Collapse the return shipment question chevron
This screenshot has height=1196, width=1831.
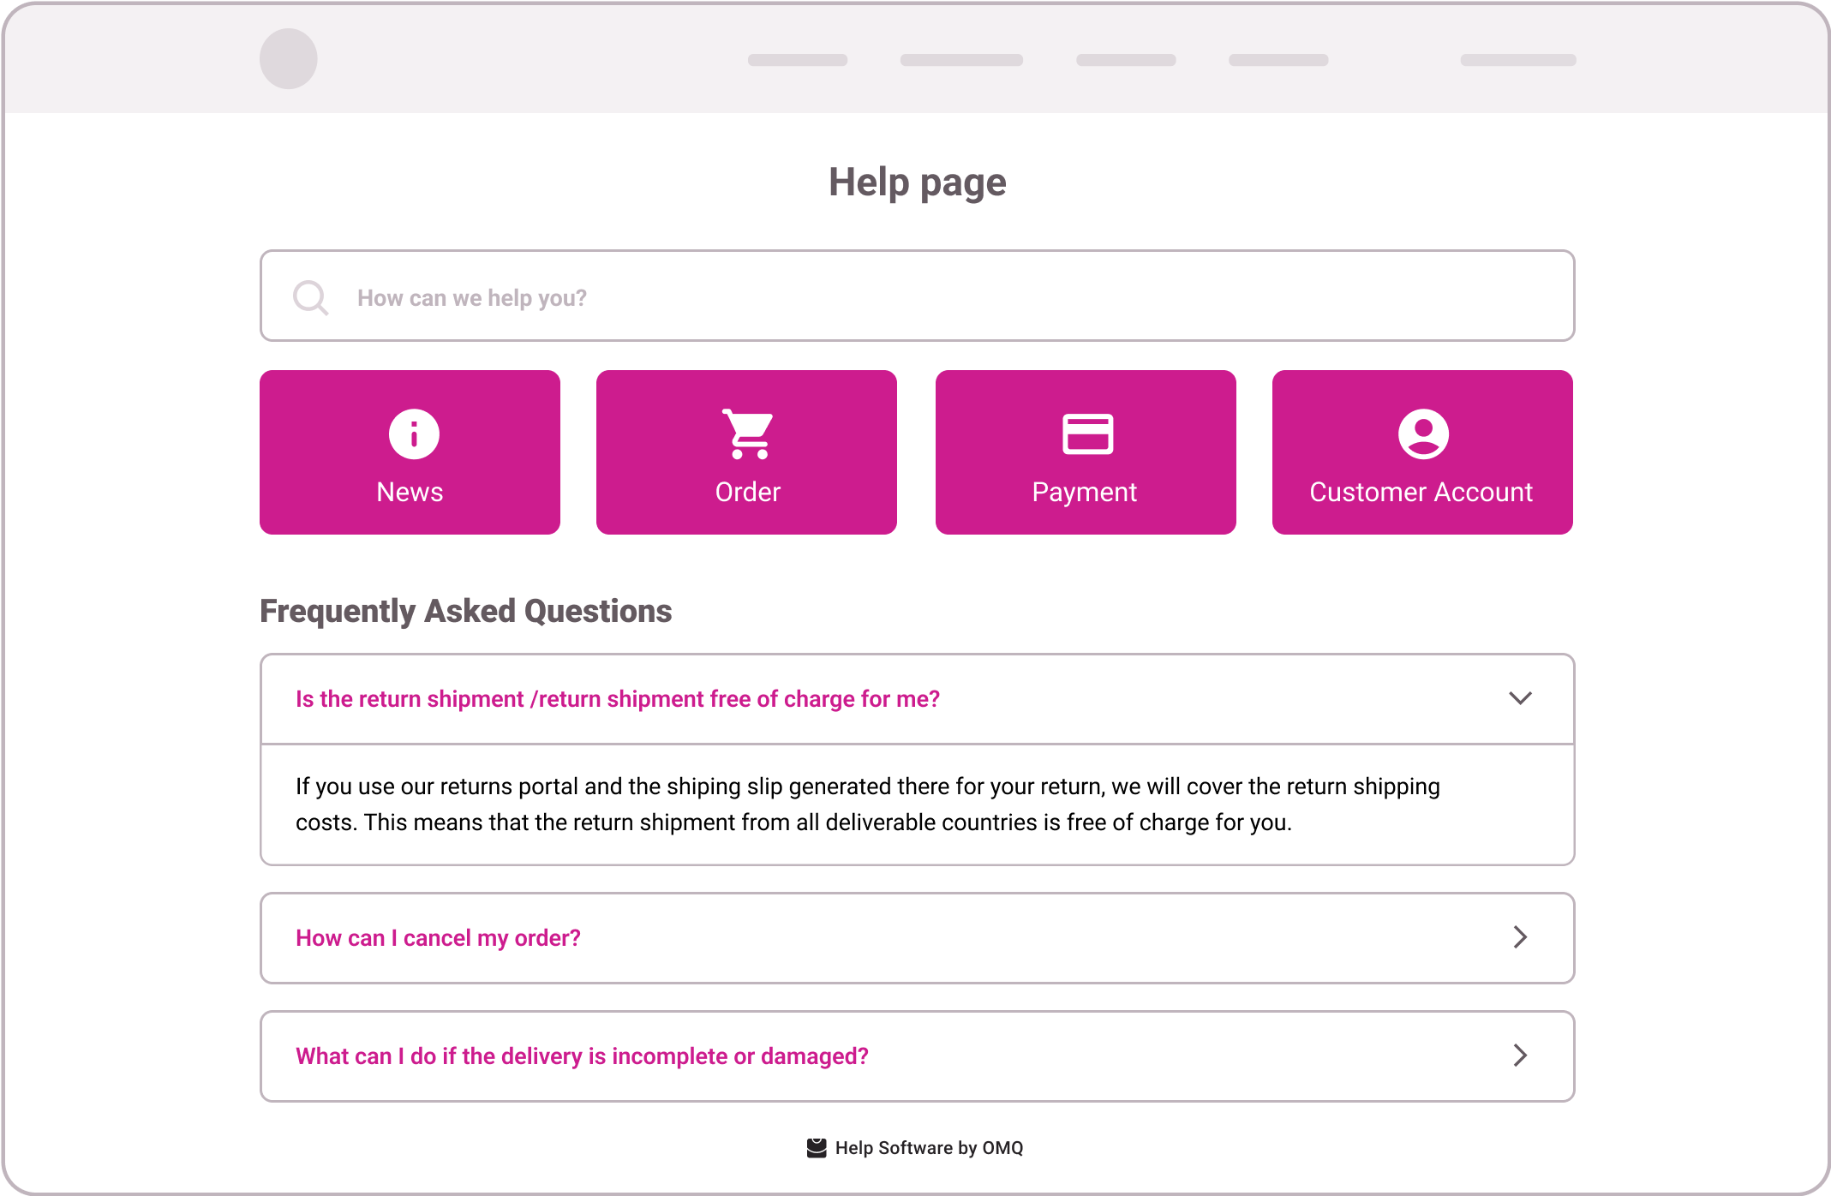[x=1520, y=698]
